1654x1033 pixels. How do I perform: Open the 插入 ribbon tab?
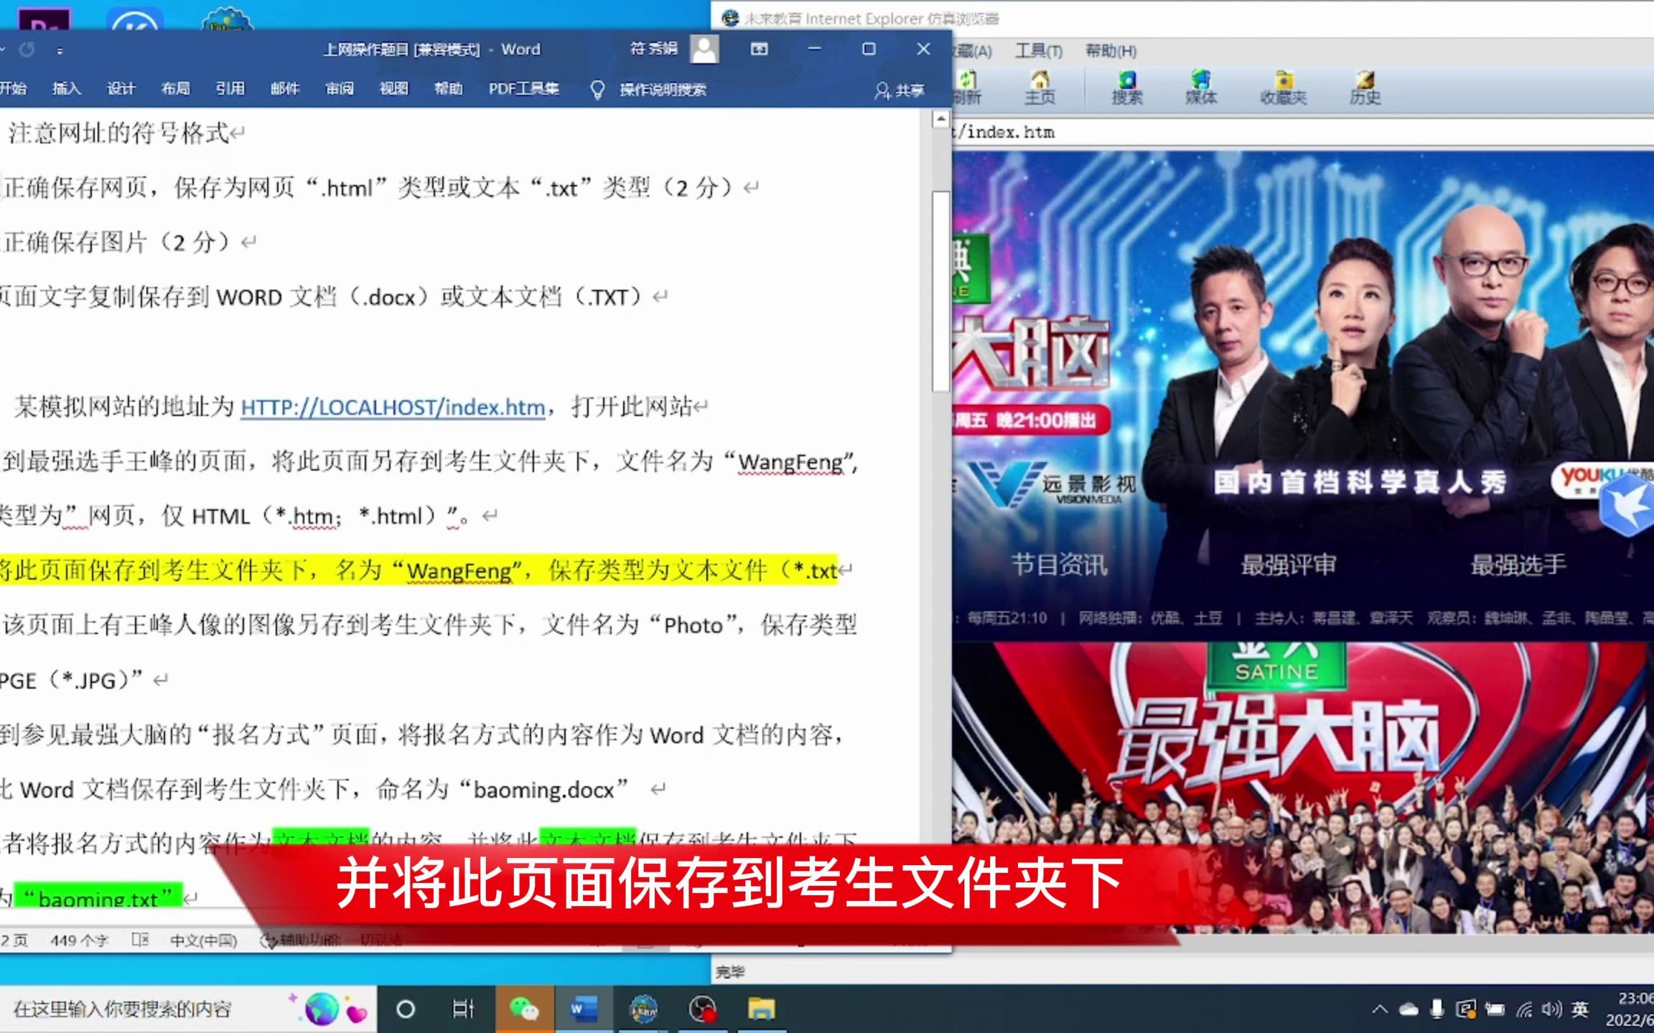click(67, 88)
